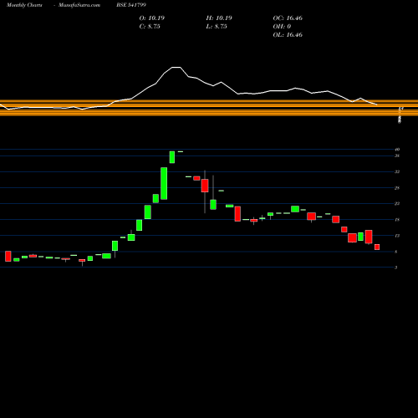Viewport: 418px width, 418px height.
Task: Click the 40 price axis label
Action: [x=397, y=150]
